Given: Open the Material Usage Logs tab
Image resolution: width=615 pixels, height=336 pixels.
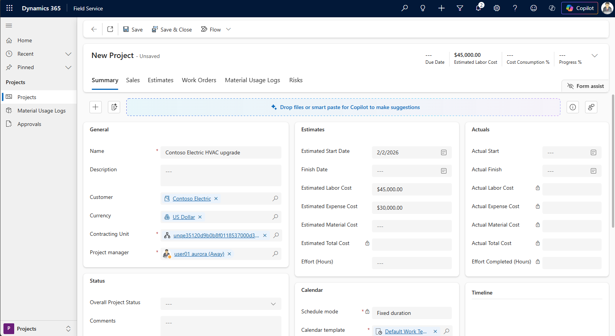Looking at the screenshot, I should (x=253, y=80).
